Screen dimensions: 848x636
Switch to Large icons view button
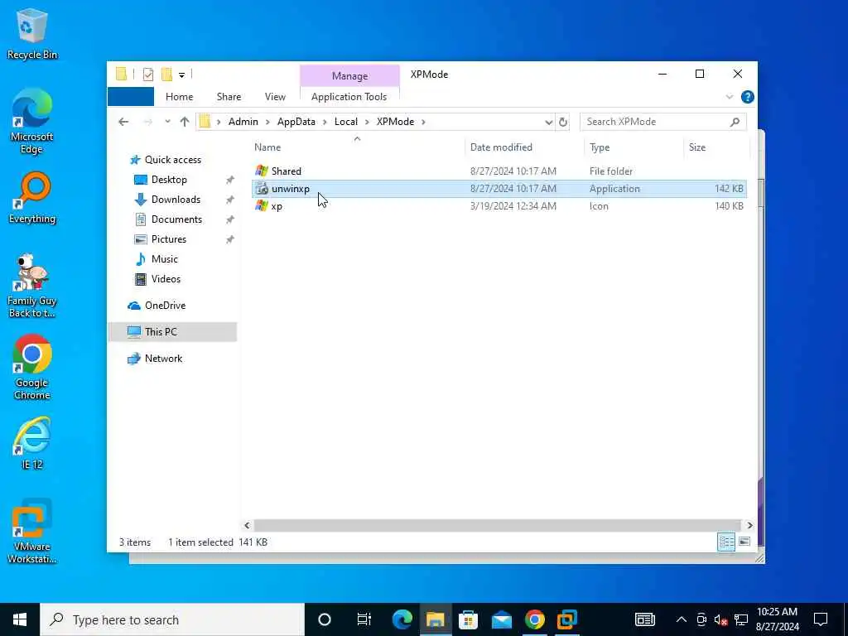[744, 542]
